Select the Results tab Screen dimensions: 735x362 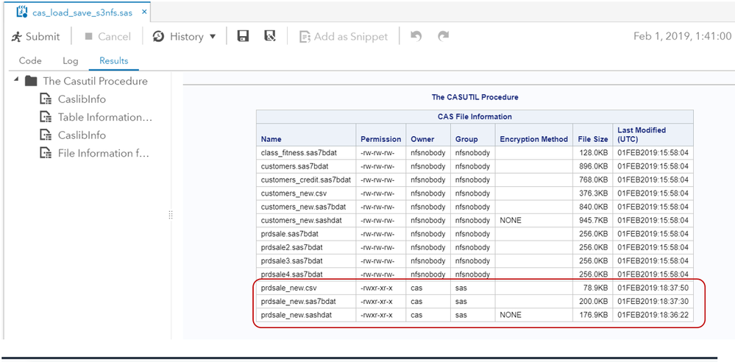click(113, 61)
